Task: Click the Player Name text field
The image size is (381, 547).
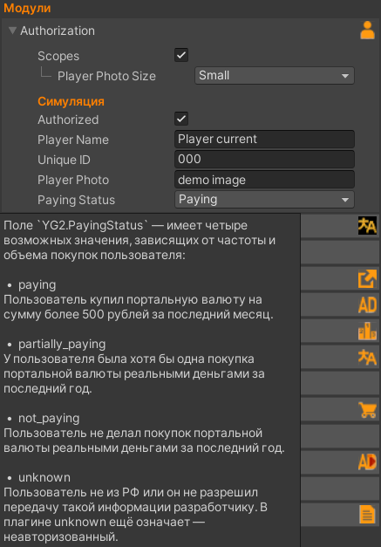Action: (x=264, y=140)
